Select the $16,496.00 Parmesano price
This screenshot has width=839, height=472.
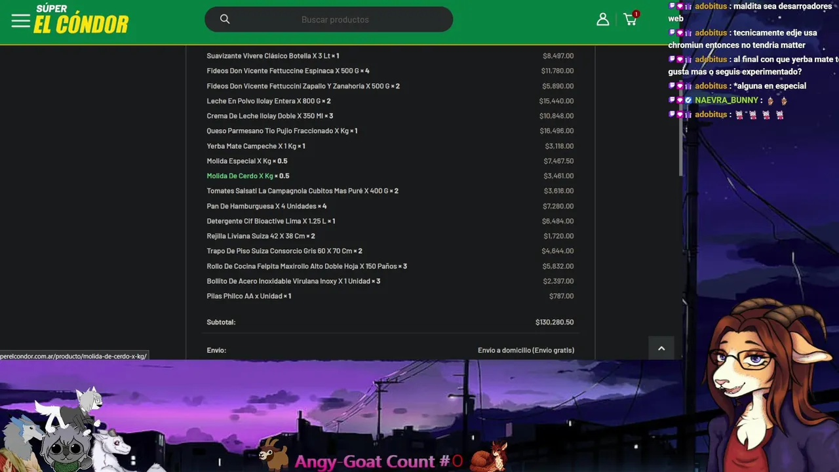click(556, 131)
